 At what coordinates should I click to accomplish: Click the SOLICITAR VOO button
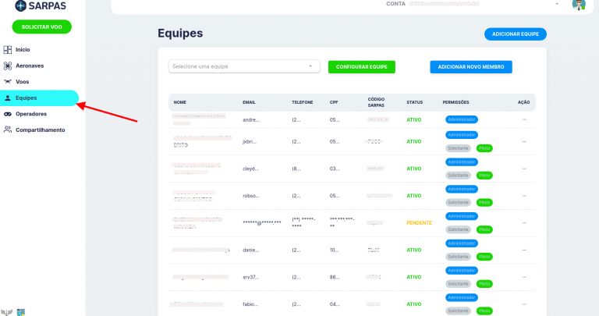tap(41, 27)
